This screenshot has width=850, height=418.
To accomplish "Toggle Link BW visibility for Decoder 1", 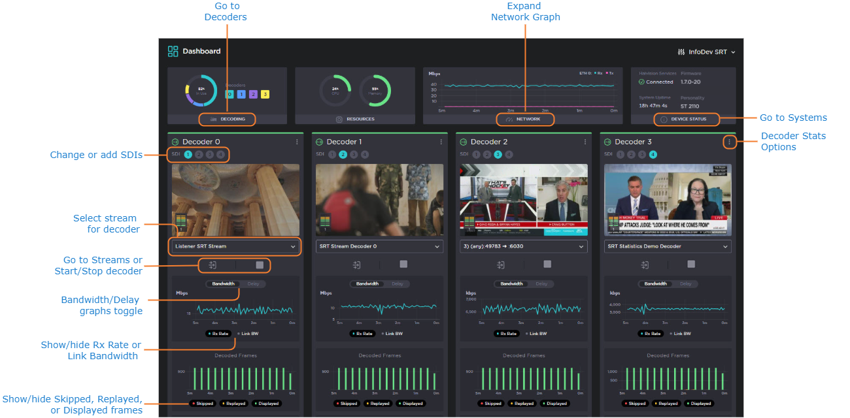I will click(392, 334).
